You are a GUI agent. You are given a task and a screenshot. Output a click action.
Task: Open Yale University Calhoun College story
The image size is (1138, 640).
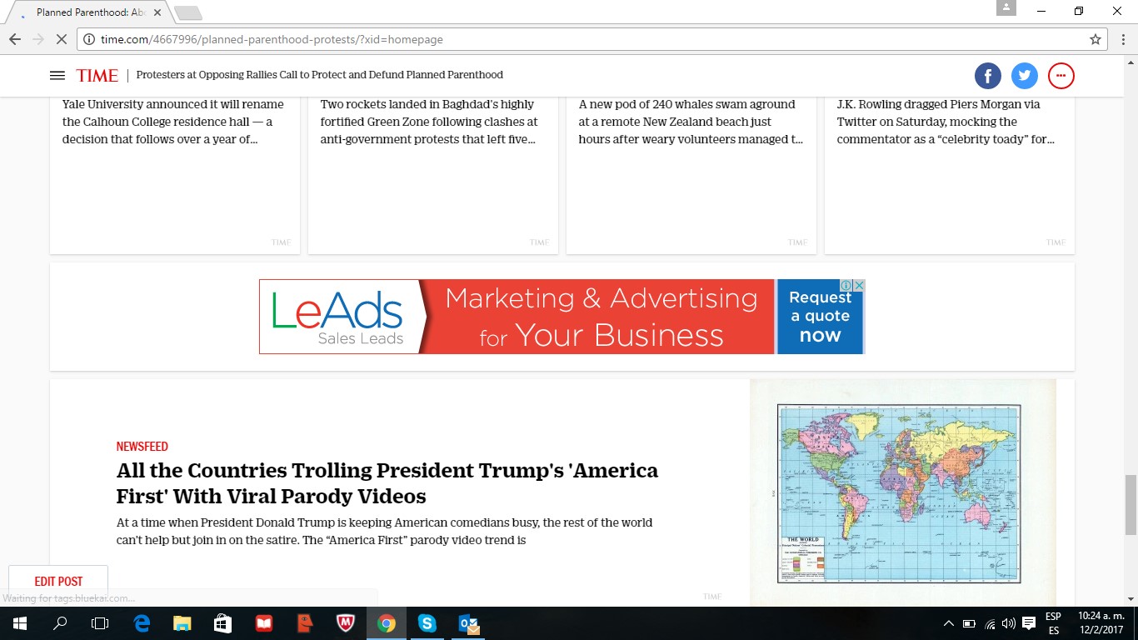(175, 122)
